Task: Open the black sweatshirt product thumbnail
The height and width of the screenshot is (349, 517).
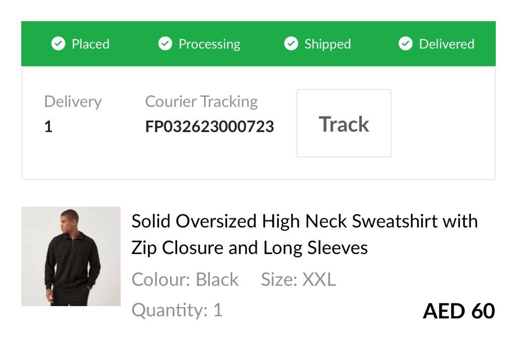Action: [71, 256]
